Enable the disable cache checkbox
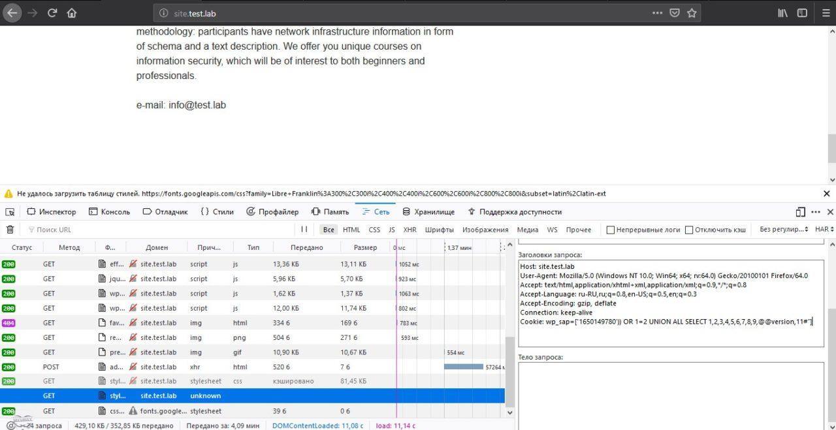Viewport: 836px width, 430px height. [x=689, y=229]
